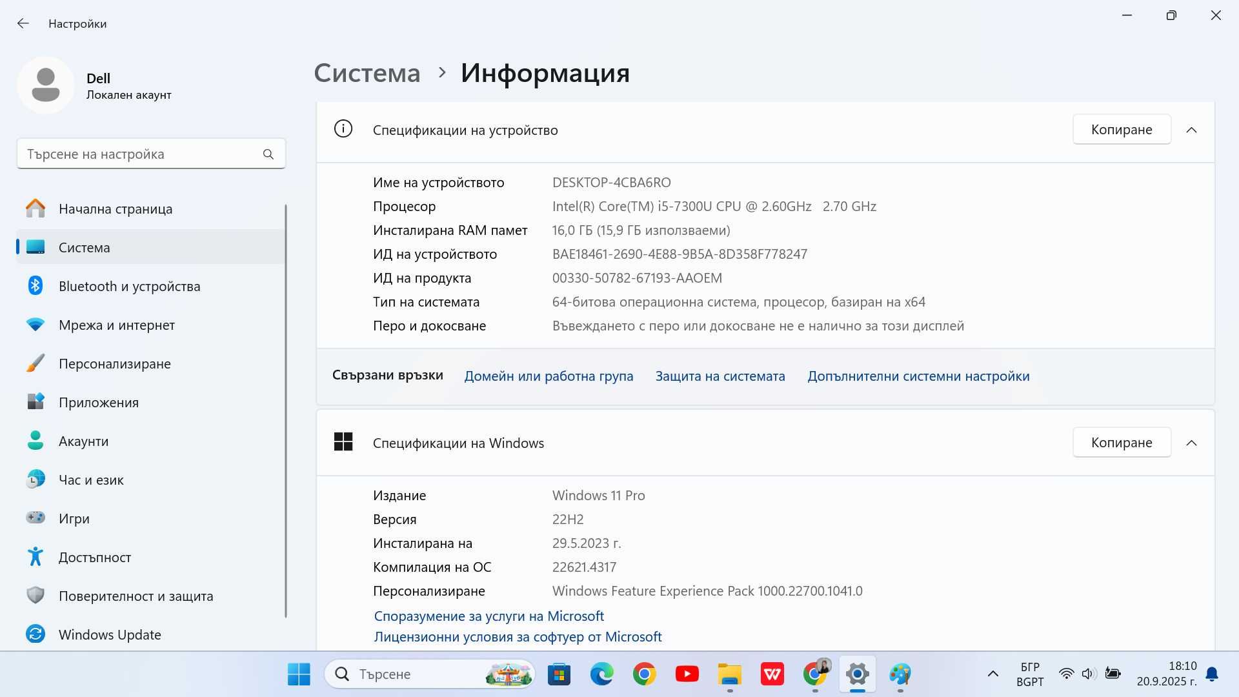Click the Accessibility figure icon in sidebar
Image resolution: width=1239 pixels, height=697 pixels.
coord(35,557)
